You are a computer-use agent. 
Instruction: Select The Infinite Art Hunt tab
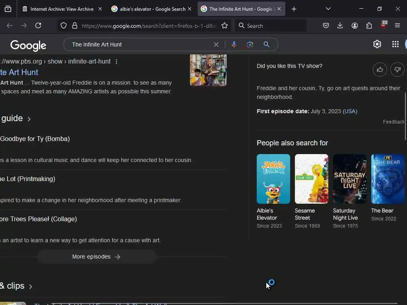click(x=241, y=9)
